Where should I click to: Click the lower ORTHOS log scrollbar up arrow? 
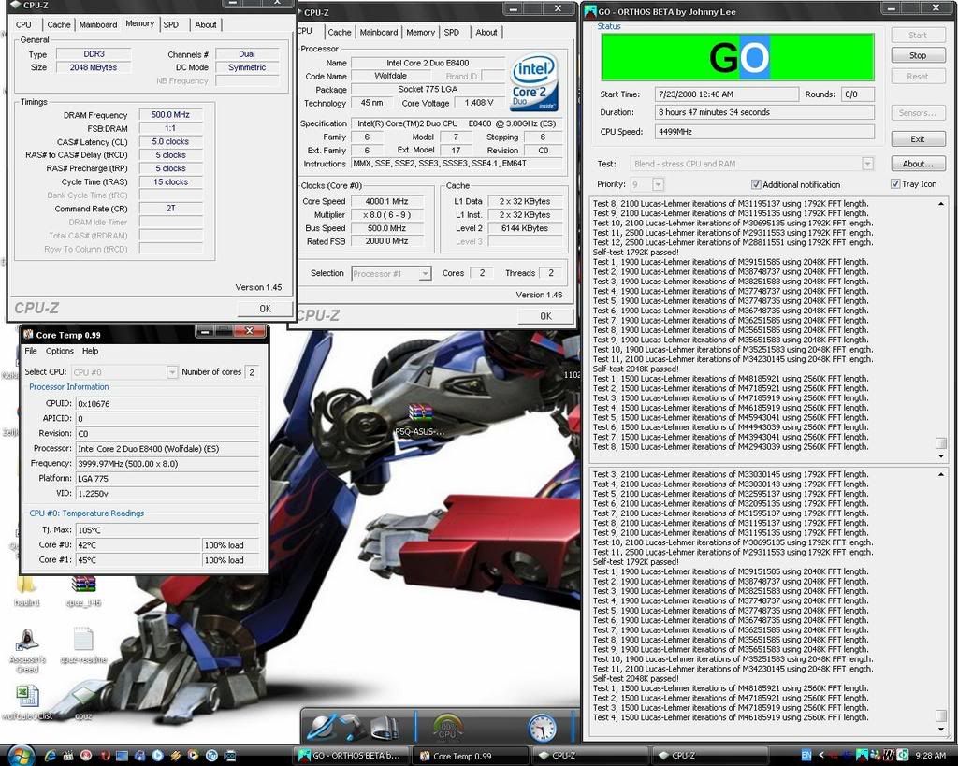941,473
